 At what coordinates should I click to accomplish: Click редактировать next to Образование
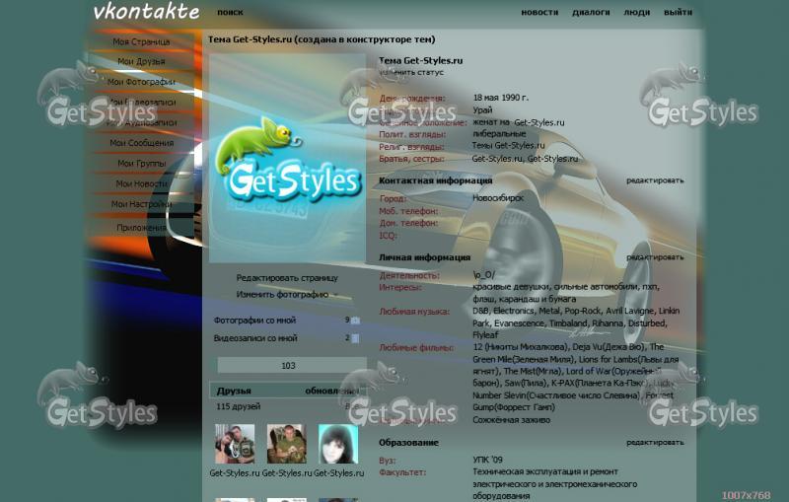point(655,443)
